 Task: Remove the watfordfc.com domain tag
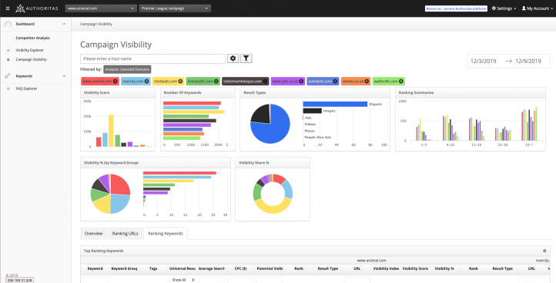[400, 82]
